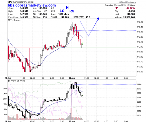Select the Low value 147.980
The height and width of the screenshot is (123, 146).
24,14
